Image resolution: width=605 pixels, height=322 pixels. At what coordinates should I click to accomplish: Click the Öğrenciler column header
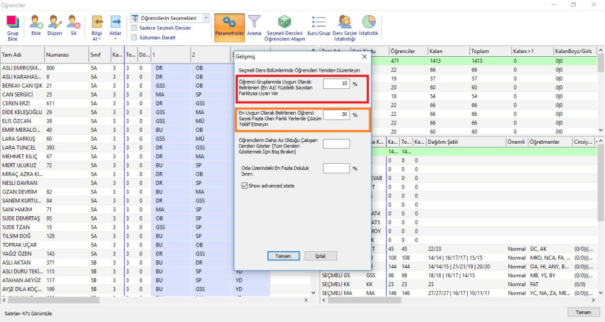(x=408, y=51)
